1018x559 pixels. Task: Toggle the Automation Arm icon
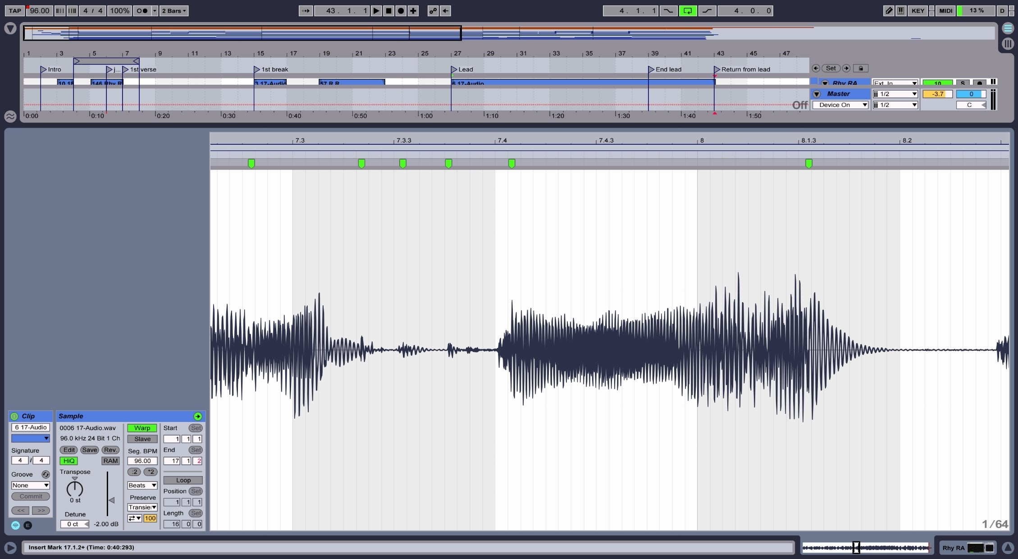tap(433, 11)
